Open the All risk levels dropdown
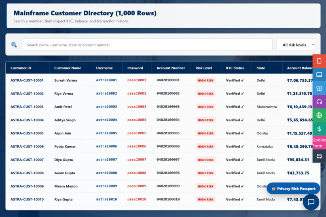 pyautogui.click(x=296, y=44)
